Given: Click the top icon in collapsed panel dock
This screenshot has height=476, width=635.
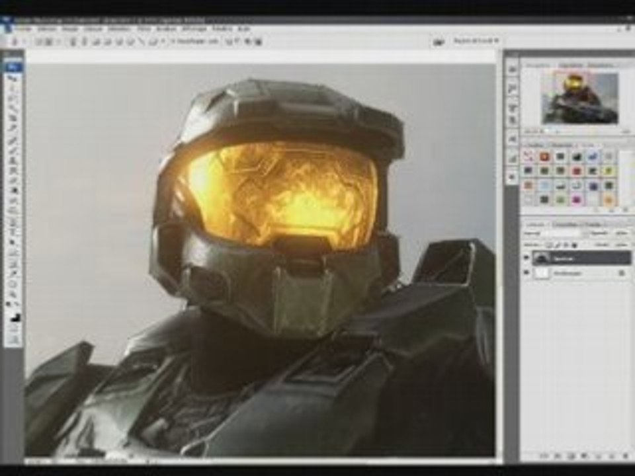Looking at the screenshot, I should click(512, 69).
